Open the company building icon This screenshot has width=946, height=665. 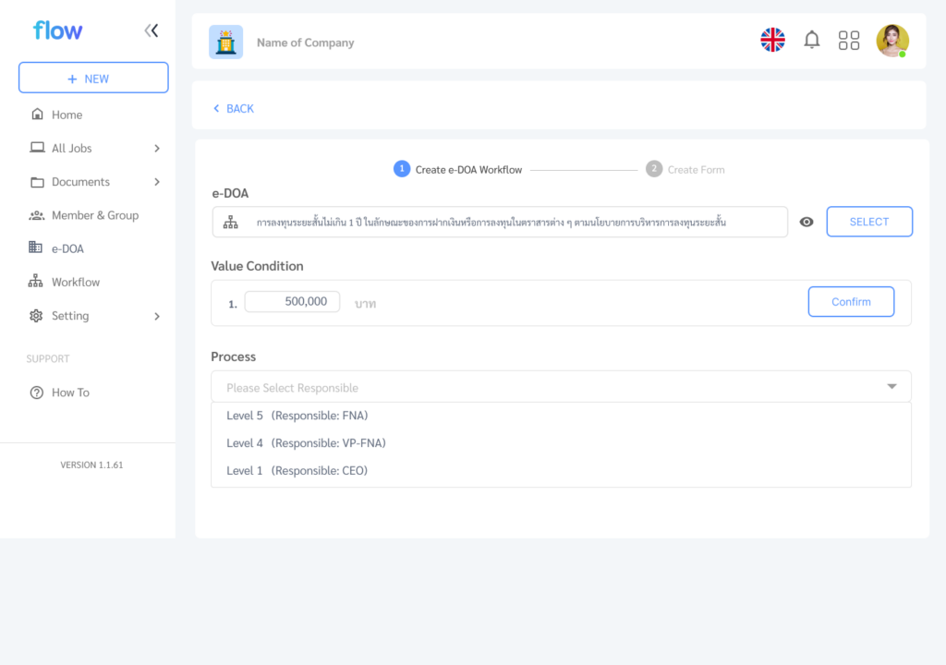tap(225, 42)
